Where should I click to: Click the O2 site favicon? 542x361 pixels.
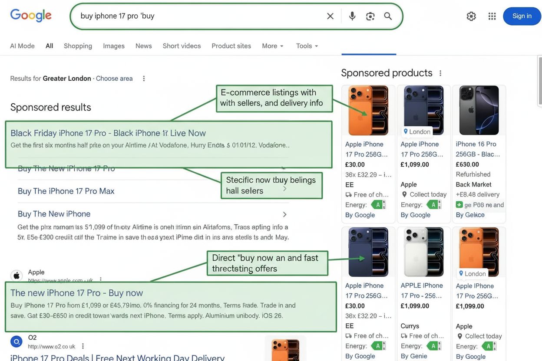point(17,341)
